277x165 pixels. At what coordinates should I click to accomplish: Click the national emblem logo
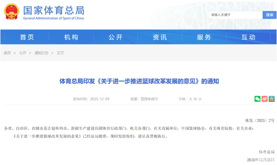click(12, 12)
